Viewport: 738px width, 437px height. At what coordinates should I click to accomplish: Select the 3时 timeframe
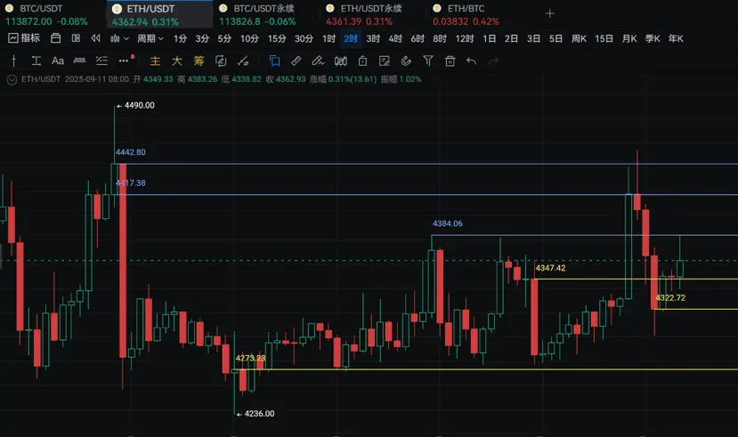click(x=373, y=38)
